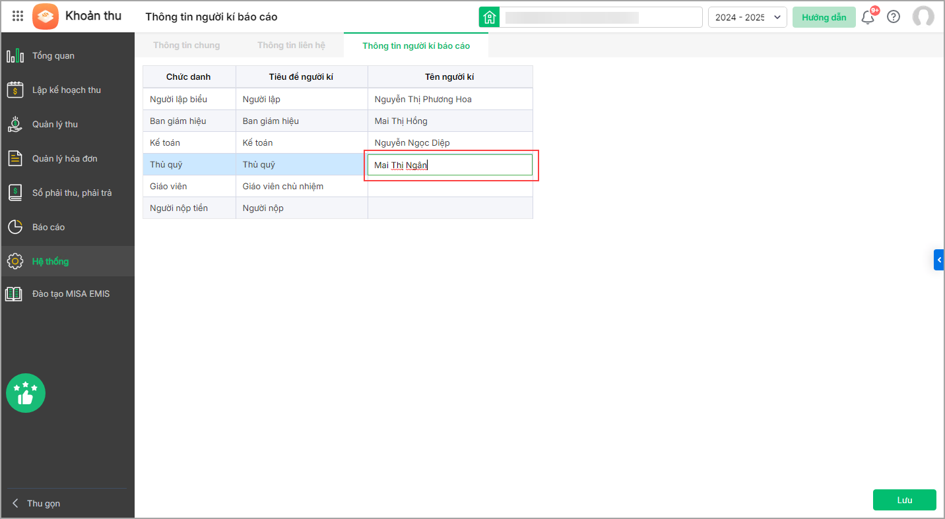Open the app launcher grid icon

(x=18, y=16)
